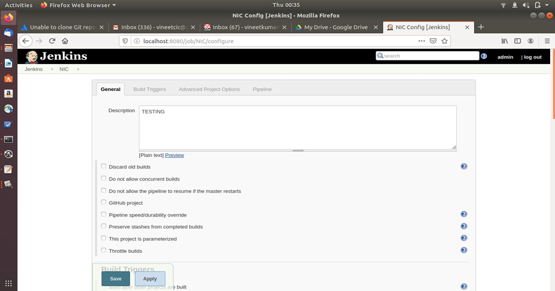555x291 pixels.
Task: Open Thunderbird from the dock
Action: 9,33
